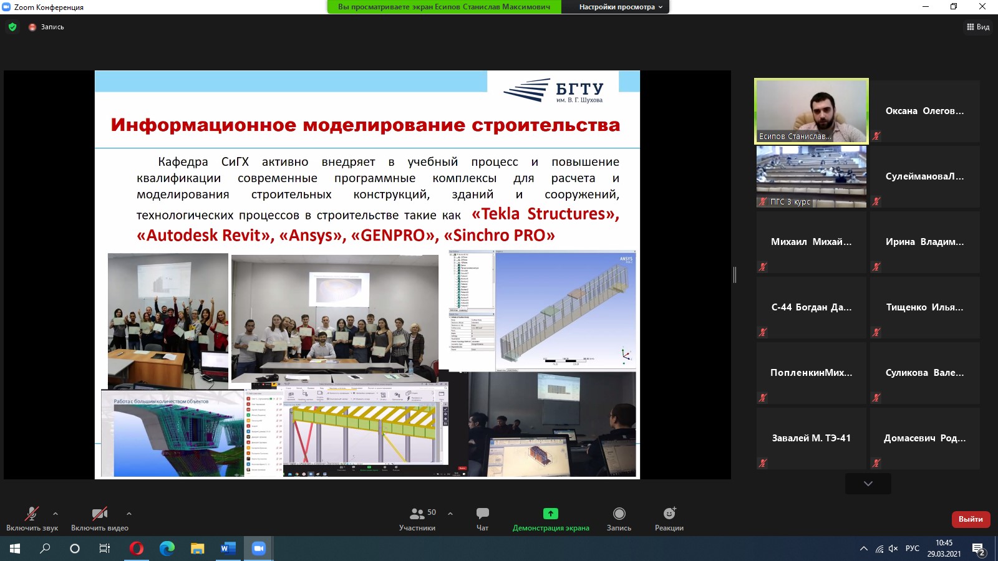Image resolution: width=998 pixels, height=561 pixels.
Task: Expand audio options arrow next to microphone
Action: [56, 514]
